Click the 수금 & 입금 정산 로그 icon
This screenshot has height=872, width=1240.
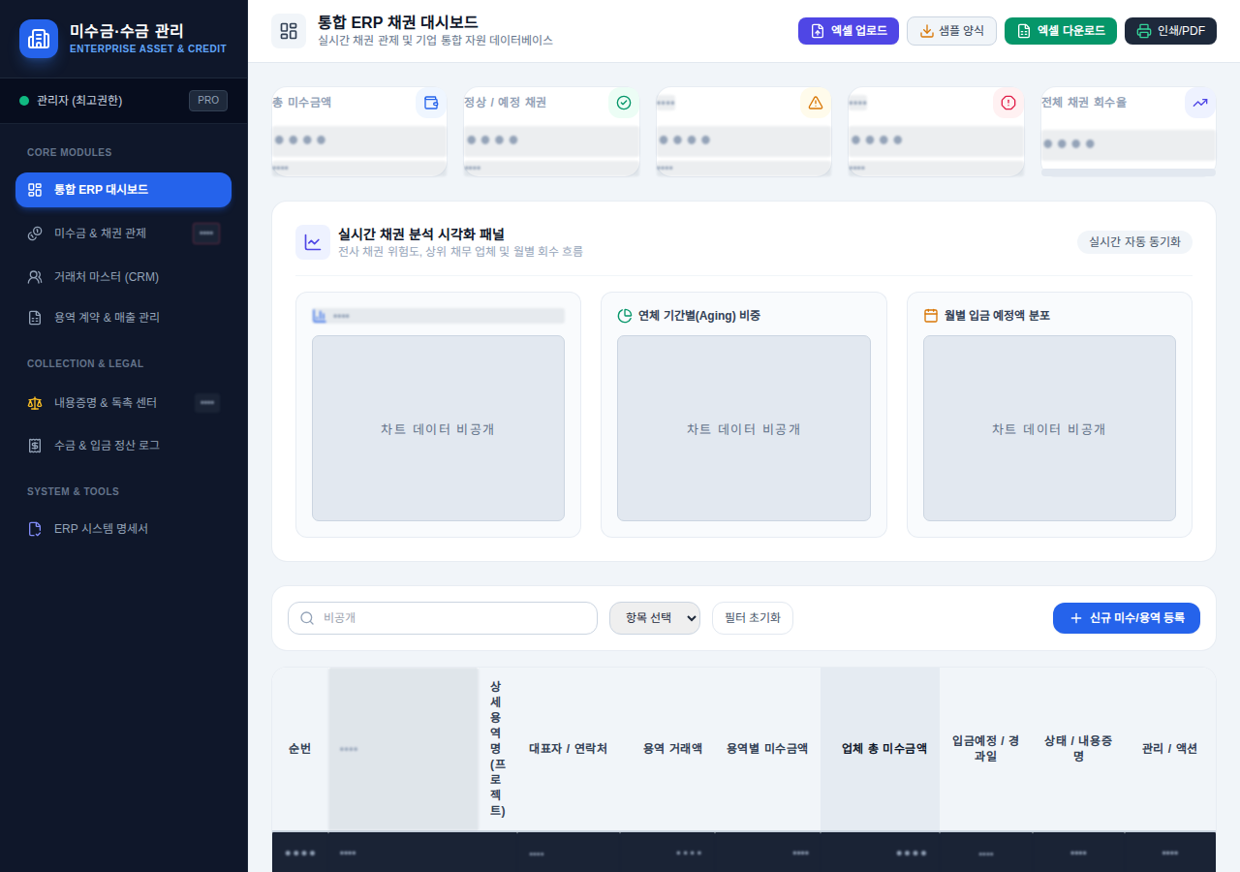[x=35, y=446]
